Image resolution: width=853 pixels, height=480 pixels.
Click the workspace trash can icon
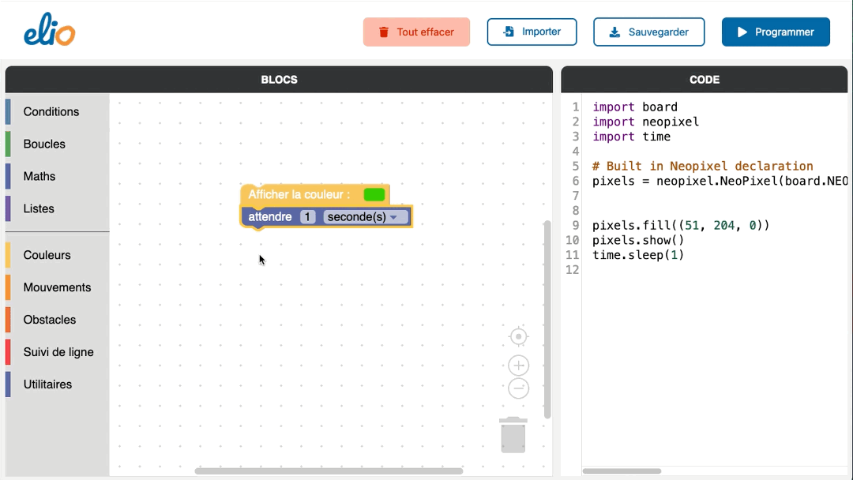click(513, 435)
